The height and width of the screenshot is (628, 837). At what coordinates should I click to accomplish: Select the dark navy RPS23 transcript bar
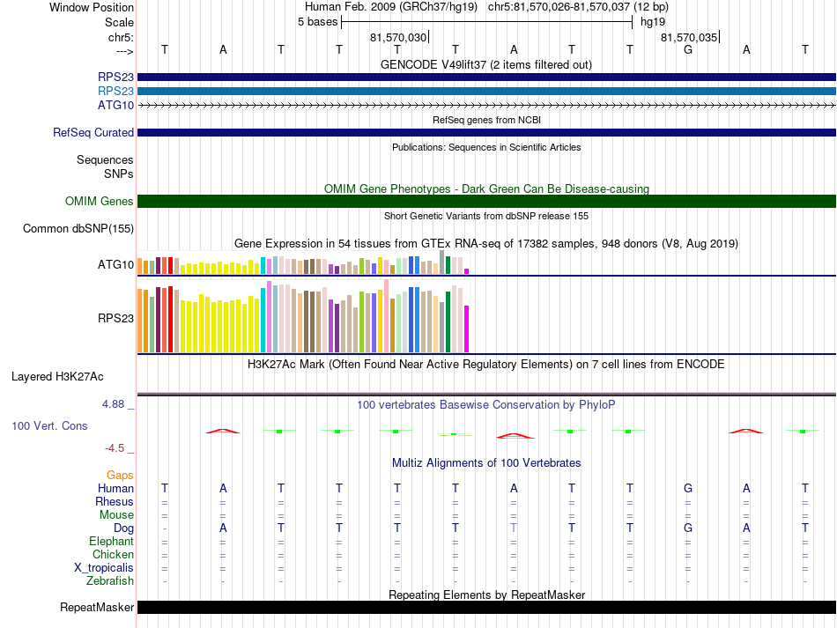click(486, 77)
